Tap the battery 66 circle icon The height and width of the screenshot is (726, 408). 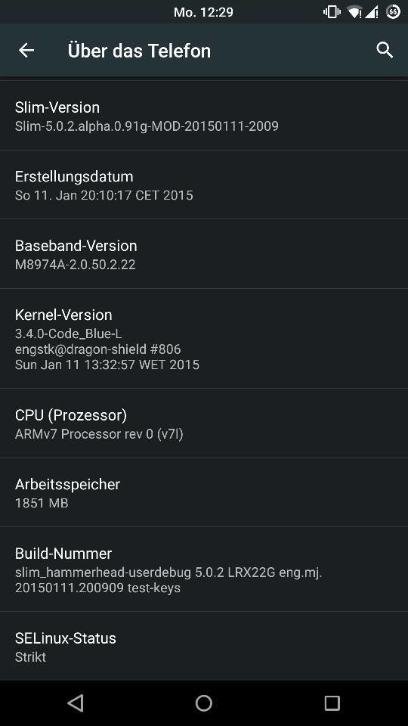tap(393, 11)
